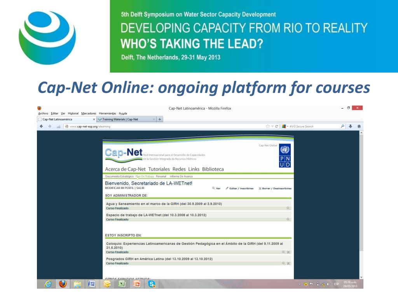The image size is (398, 298).
Task: View Espacio de trabajo de LA-WETnet magnifier icon
Action: click(x=288, y=219)
